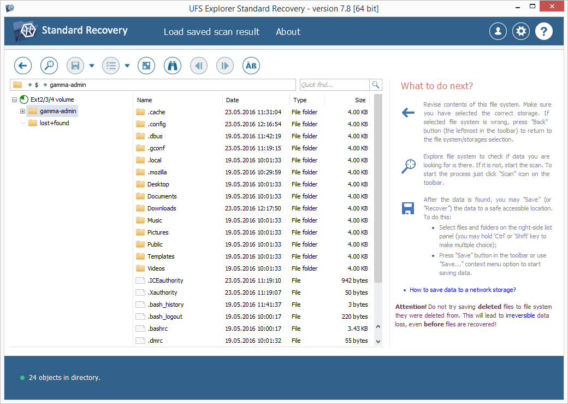Viewport: 568px width, 404px height.
Task: Click the Standard Recovery logo
Action: coord(70,31)
